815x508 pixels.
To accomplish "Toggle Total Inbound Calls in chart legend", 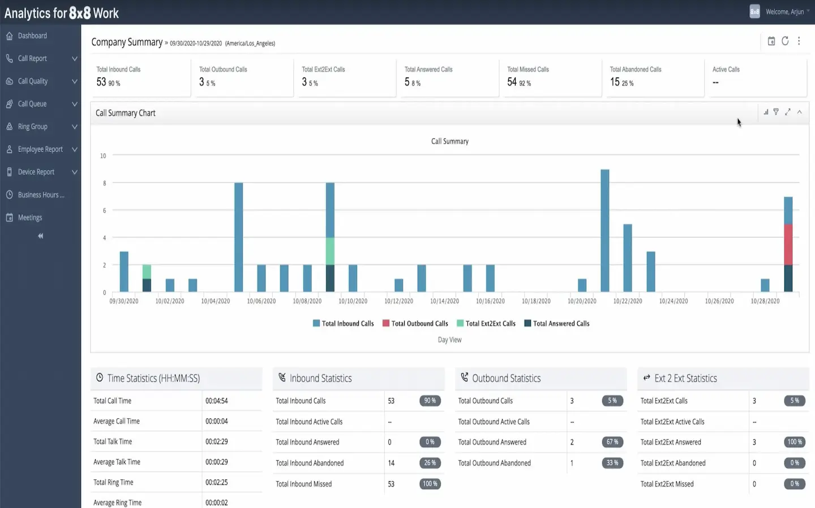I will [x=343, y=323].
